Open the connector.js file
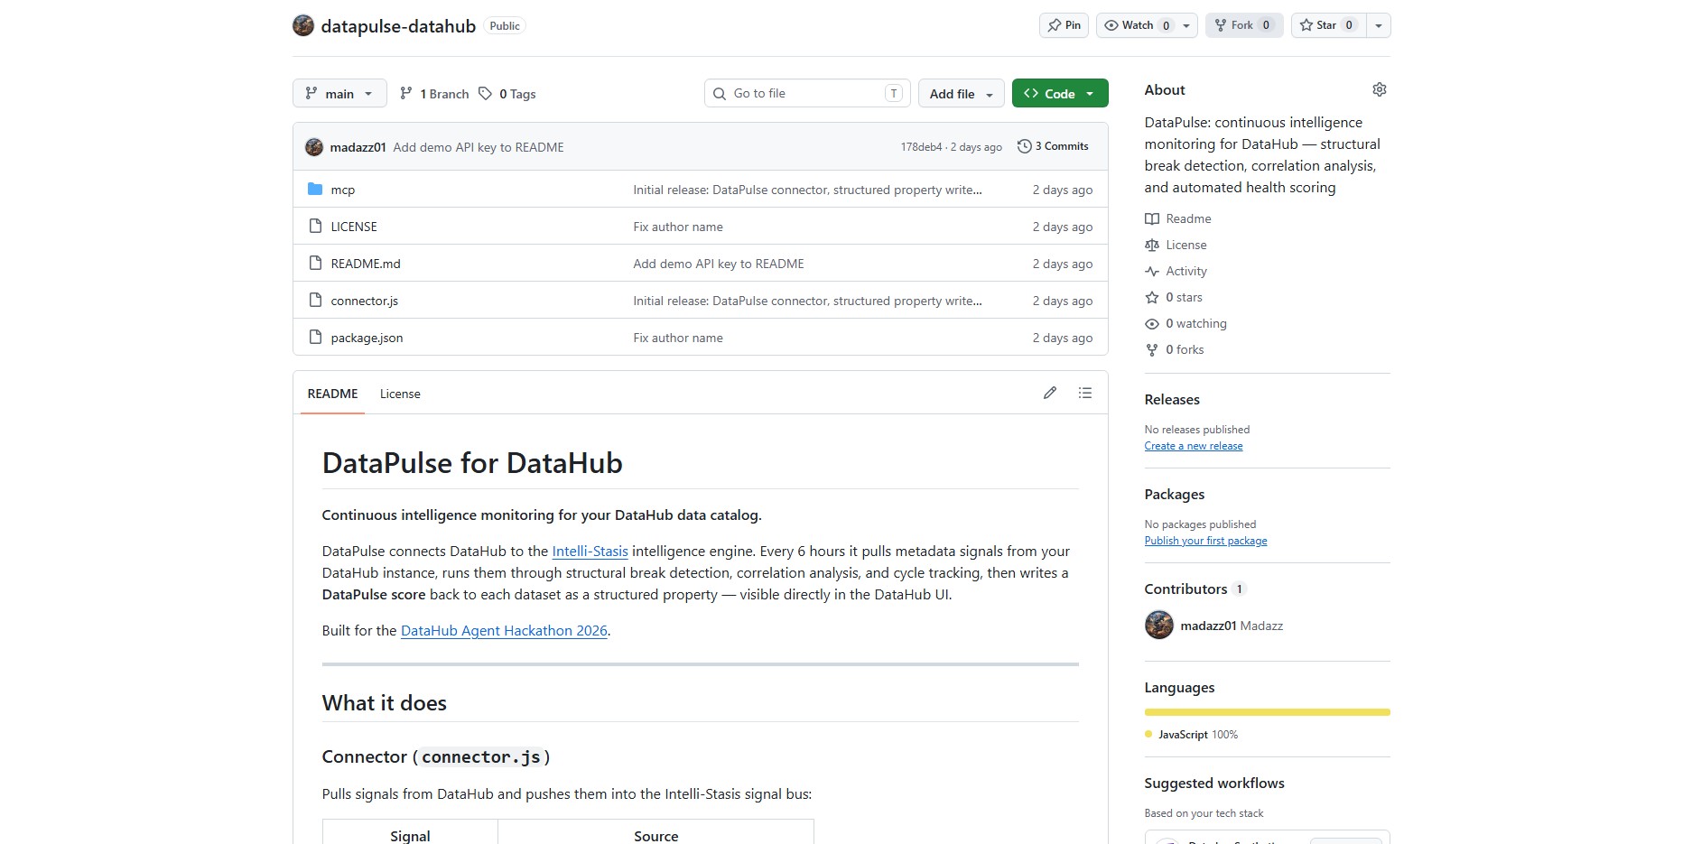Image resolution: width=1692 pixels, height=844 pixels. point(364,301)
